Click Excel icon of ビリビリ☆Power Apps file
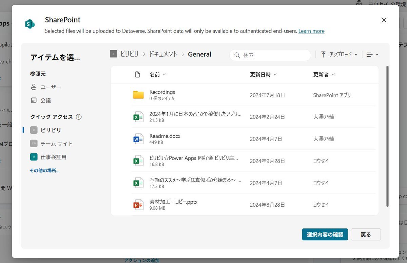407x263 pixels. 138,161
